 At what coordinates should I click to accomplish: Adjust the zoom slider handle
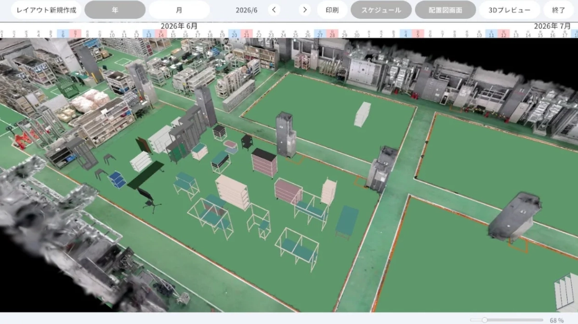[484, 320]
